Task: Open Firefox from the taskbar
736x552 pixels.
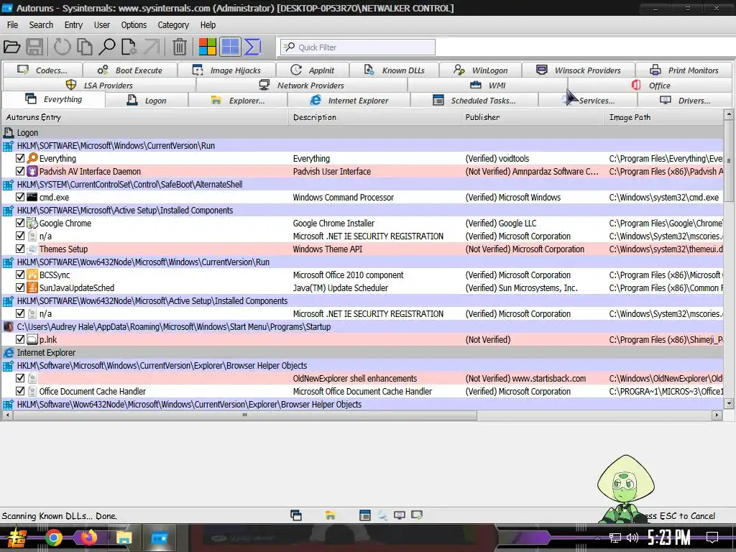Action: click(88, 538)
